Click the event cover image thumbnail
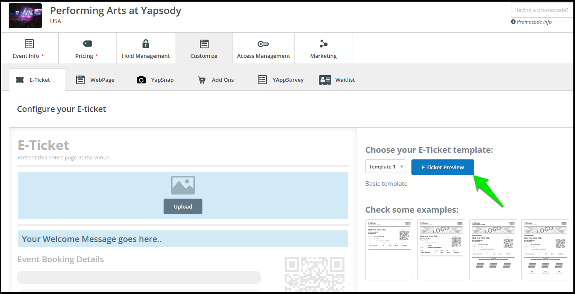This screenshot has width=575, height=294. pos(25,16)
